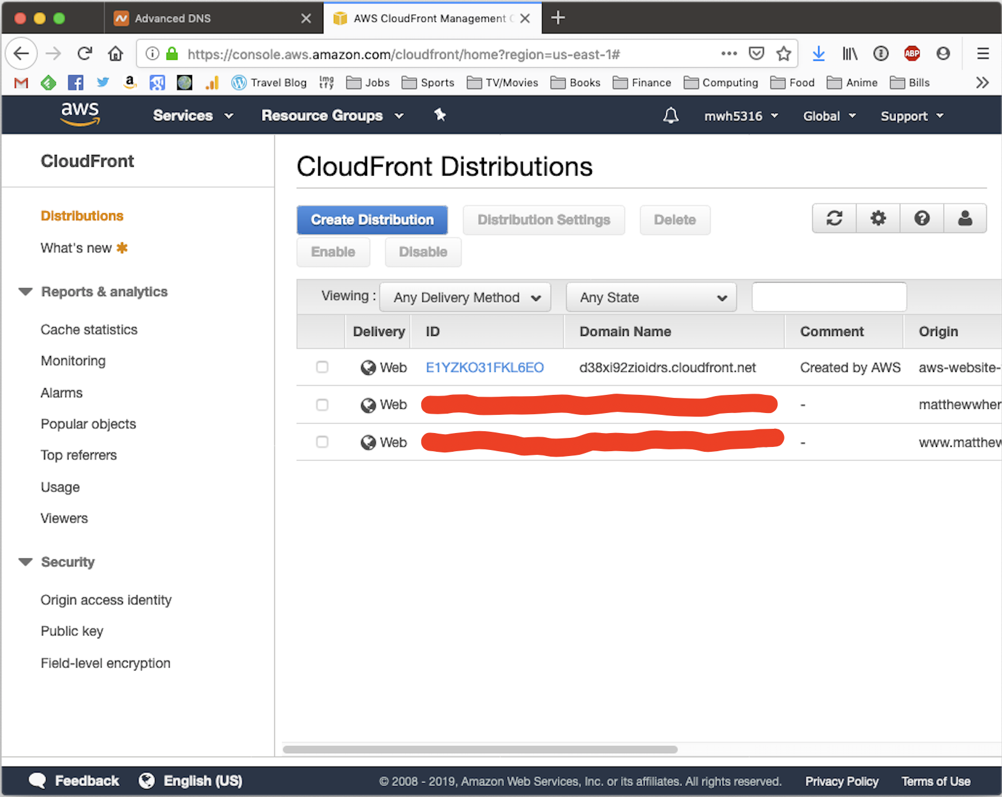
Task: Click the distributions filter text field
Action: [x=829, y=297]
